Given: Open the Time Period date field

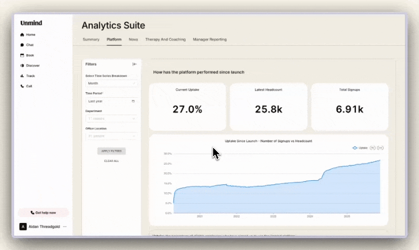Looking at the screenshot, I should (x=111, y=101).
